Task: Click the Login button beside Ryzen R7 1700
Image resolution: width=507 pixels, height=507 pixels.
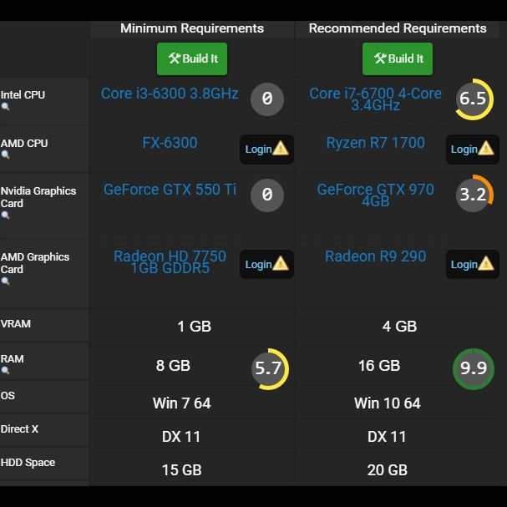Action: pos(473,149)
